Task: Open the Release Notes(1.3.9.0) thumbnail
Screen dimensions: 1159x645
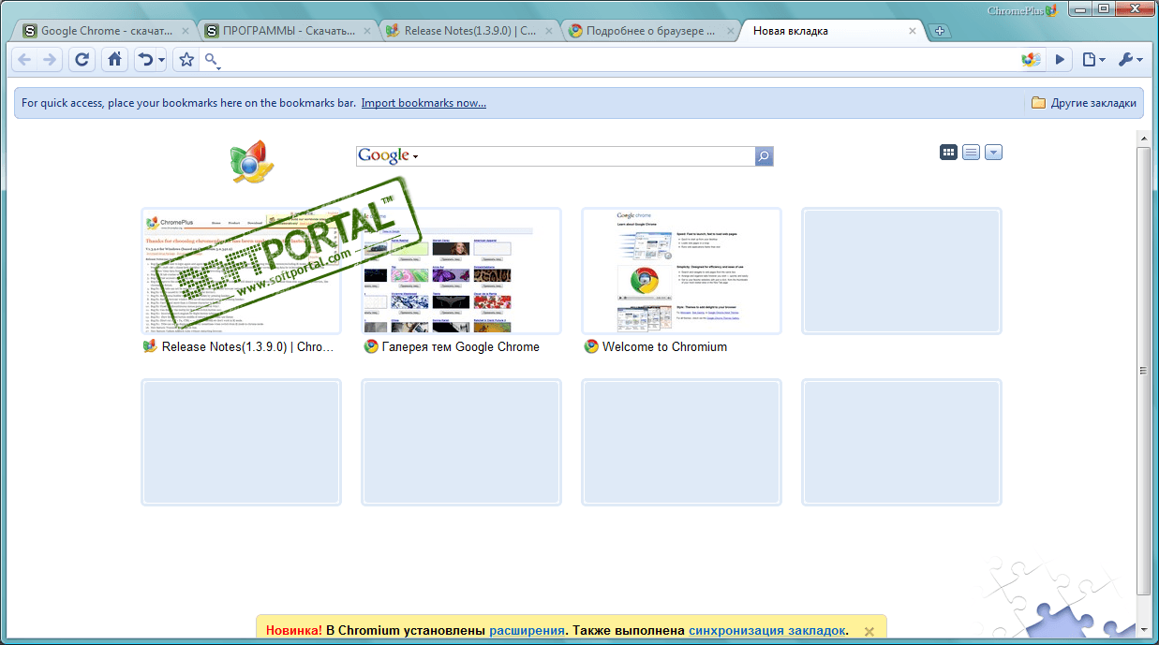Action: pyautogui.click(x=241, y=271)
